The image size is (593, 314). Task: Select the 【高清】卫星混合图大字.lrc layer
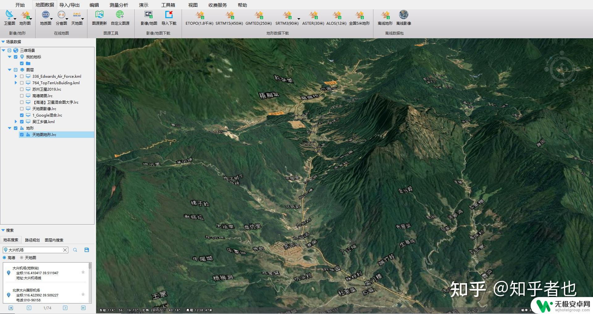[x=55, y=102]
